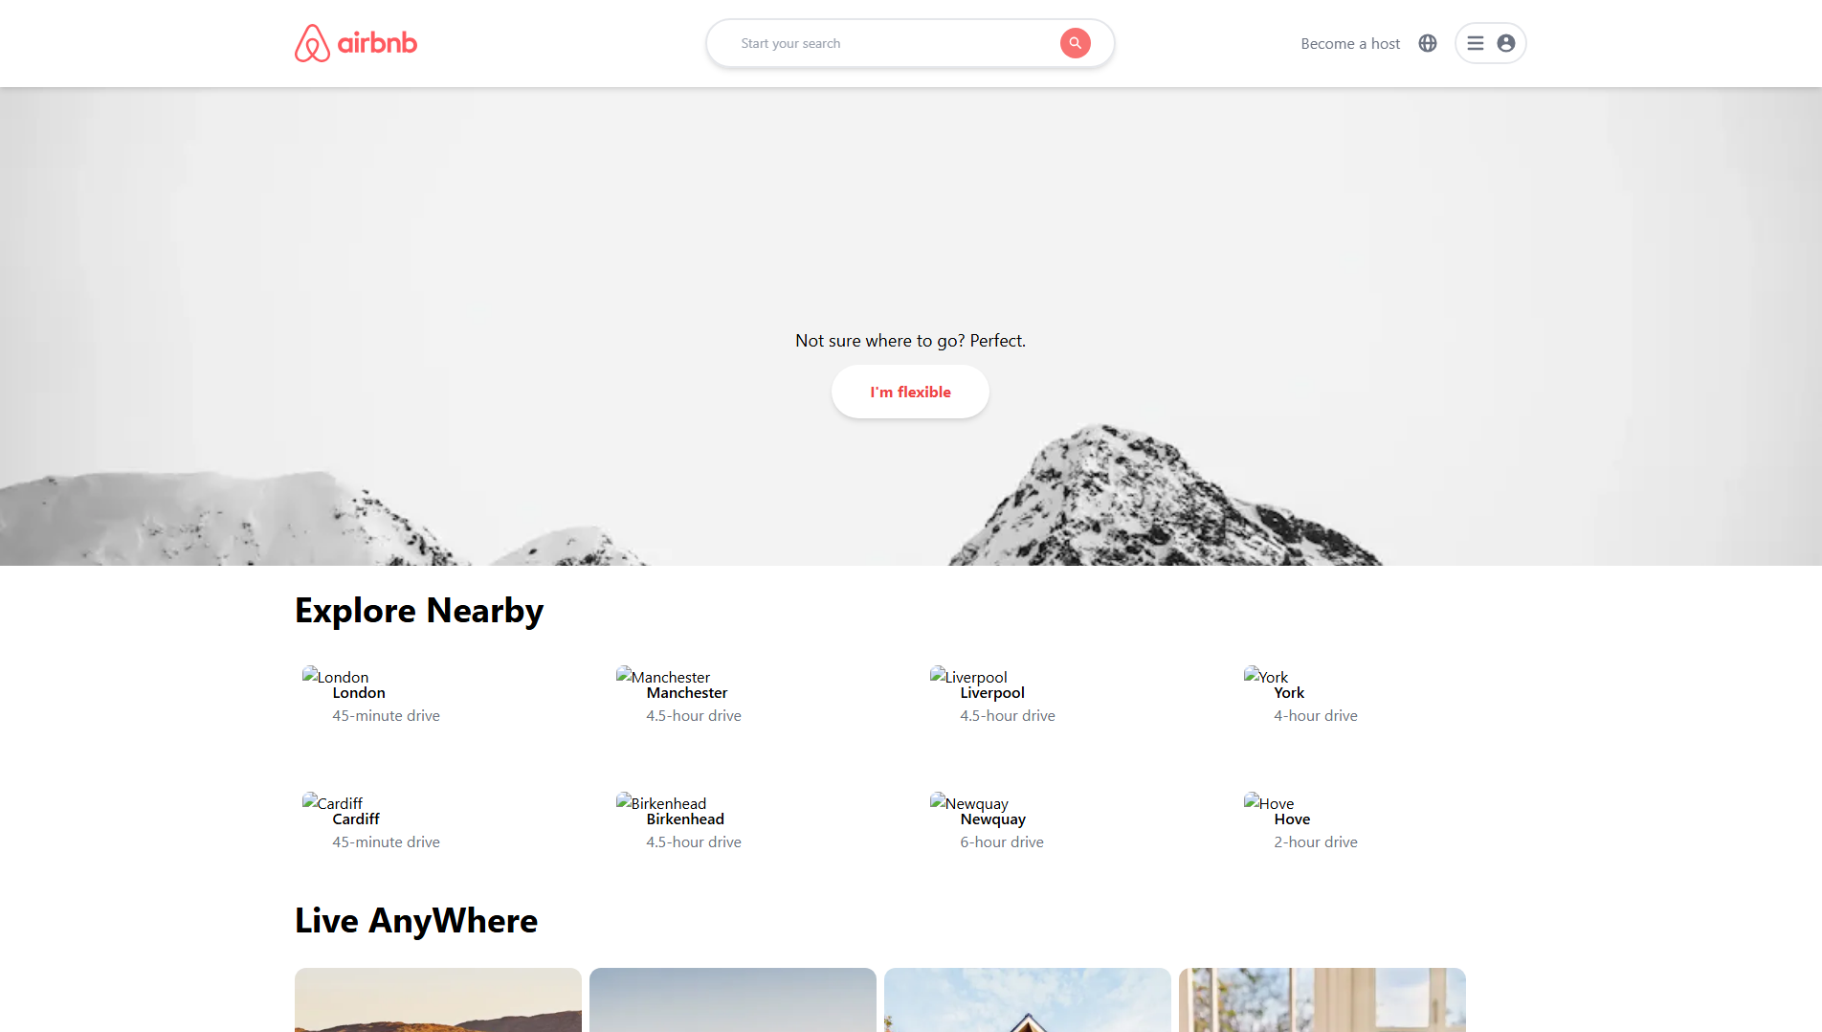Click the Newquay broken image icon
The image size is (1822, 1032).
938,800
